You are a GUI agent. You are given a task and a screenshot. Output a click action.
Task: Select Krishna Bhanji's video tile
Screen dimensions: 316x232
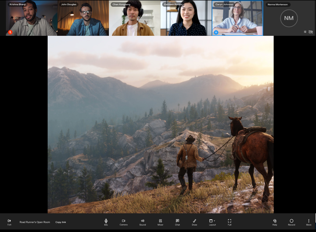pyautogui.click(x=32, y=18)
